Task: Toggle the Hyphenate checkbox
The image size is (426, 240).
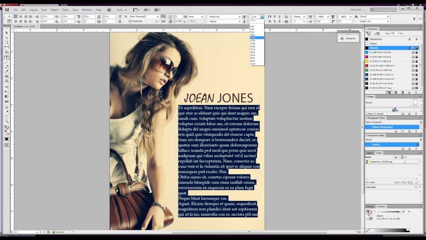Action: point(130,21)
